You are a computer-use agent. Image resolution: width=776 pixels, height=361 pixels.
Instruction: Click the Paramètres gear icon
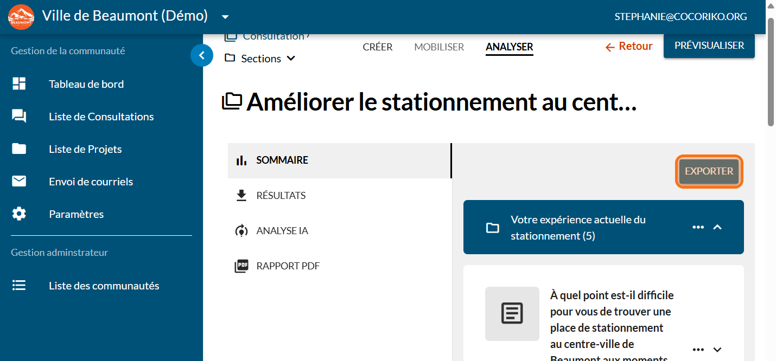point(19,214)
